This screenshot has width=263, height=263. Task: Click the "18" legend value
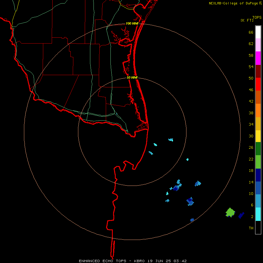pyautogui.click(x=251, y=171)
